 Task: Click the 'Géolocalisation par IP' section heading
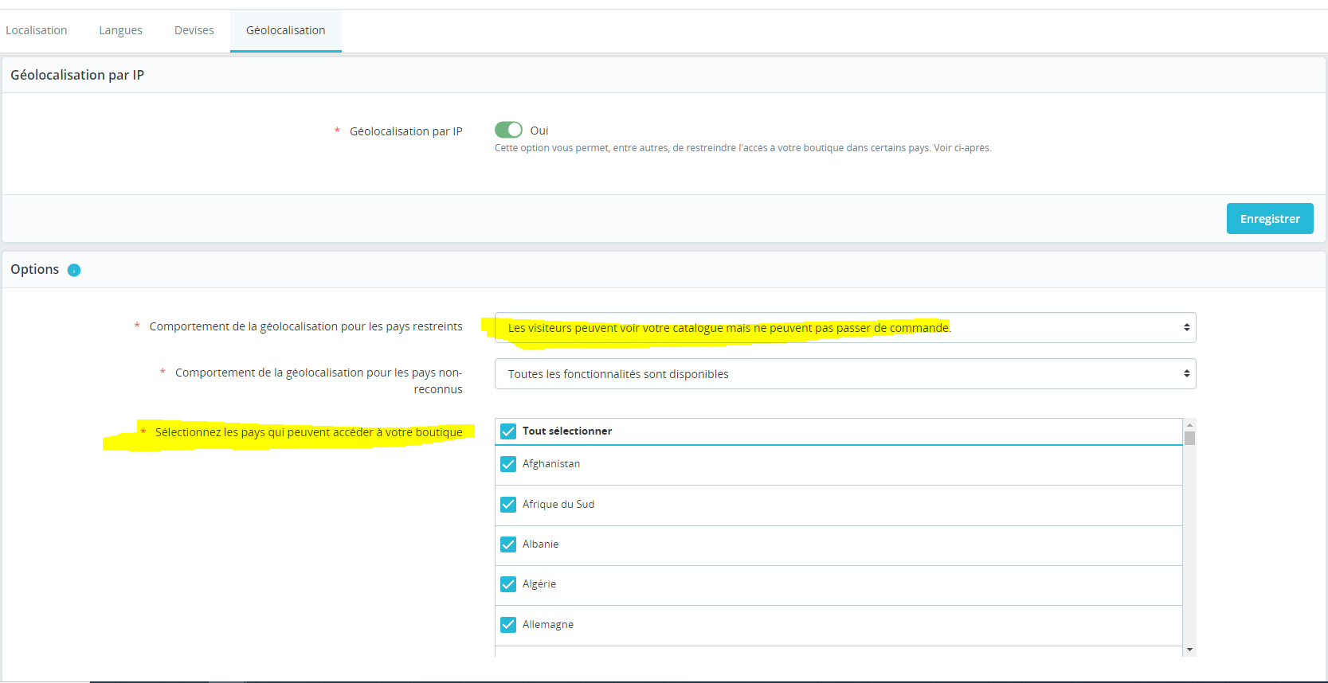click(x=77, y=75)
